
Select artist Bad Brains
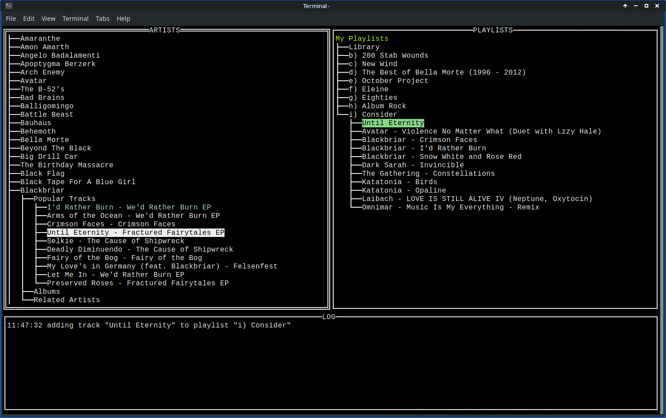click(42, 98)
